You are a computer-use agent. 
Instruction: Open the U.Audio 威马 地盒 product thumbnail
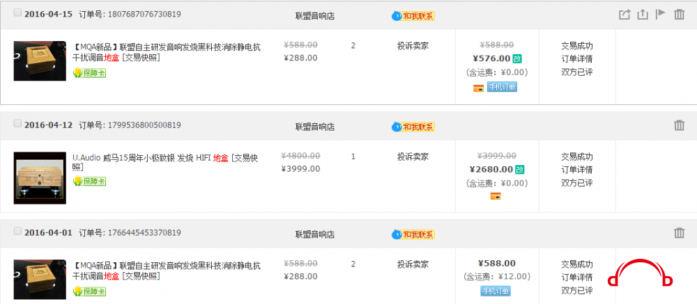[40, 178]
